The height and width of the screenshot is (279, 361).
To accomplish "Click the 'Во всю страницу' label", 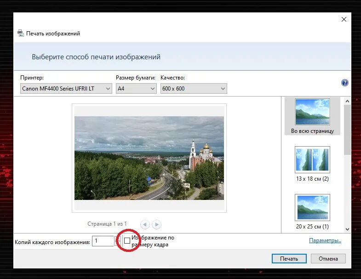I will pos(312,131).
